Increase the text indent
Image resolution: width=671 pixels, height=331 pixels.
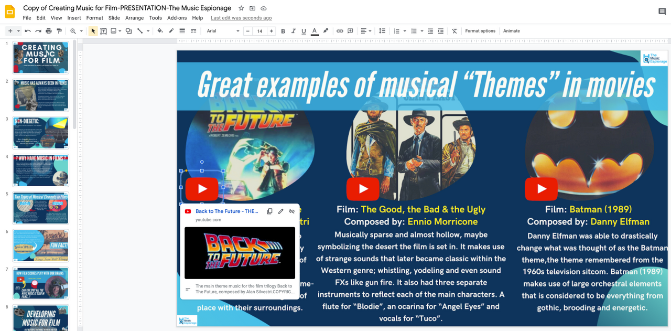click(441, 31)
